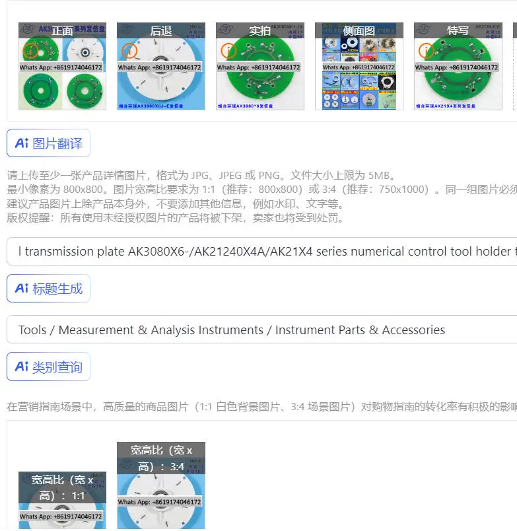This screenshot has height=531, width=517.
Task: Select the 后退 product image thumbnail
Action: (161, 66)
